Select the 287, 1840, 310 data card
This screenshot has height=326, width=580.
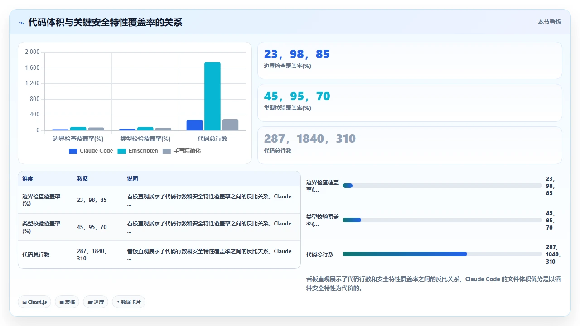[410, 145]
